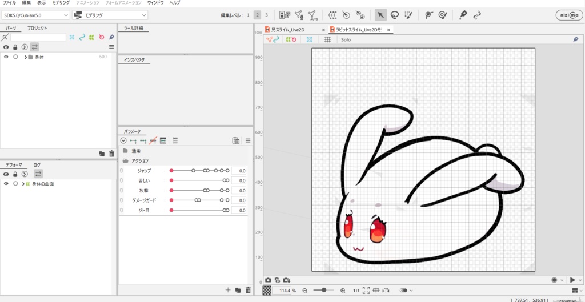Toggle lock circle for 身体 part

tap(15, 57)
